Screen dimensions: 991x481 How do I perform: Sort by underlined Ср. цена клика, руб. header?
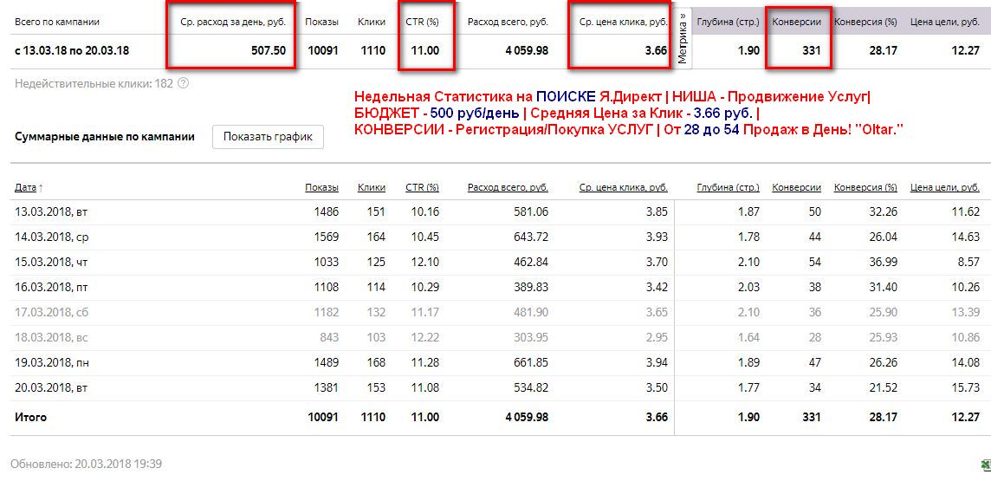point(623,188)
